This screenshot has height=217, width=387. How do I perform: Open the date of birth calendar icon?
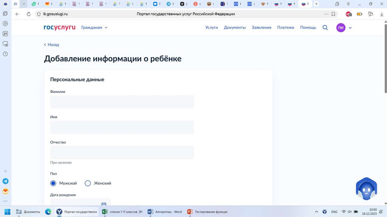pos(104,204)
